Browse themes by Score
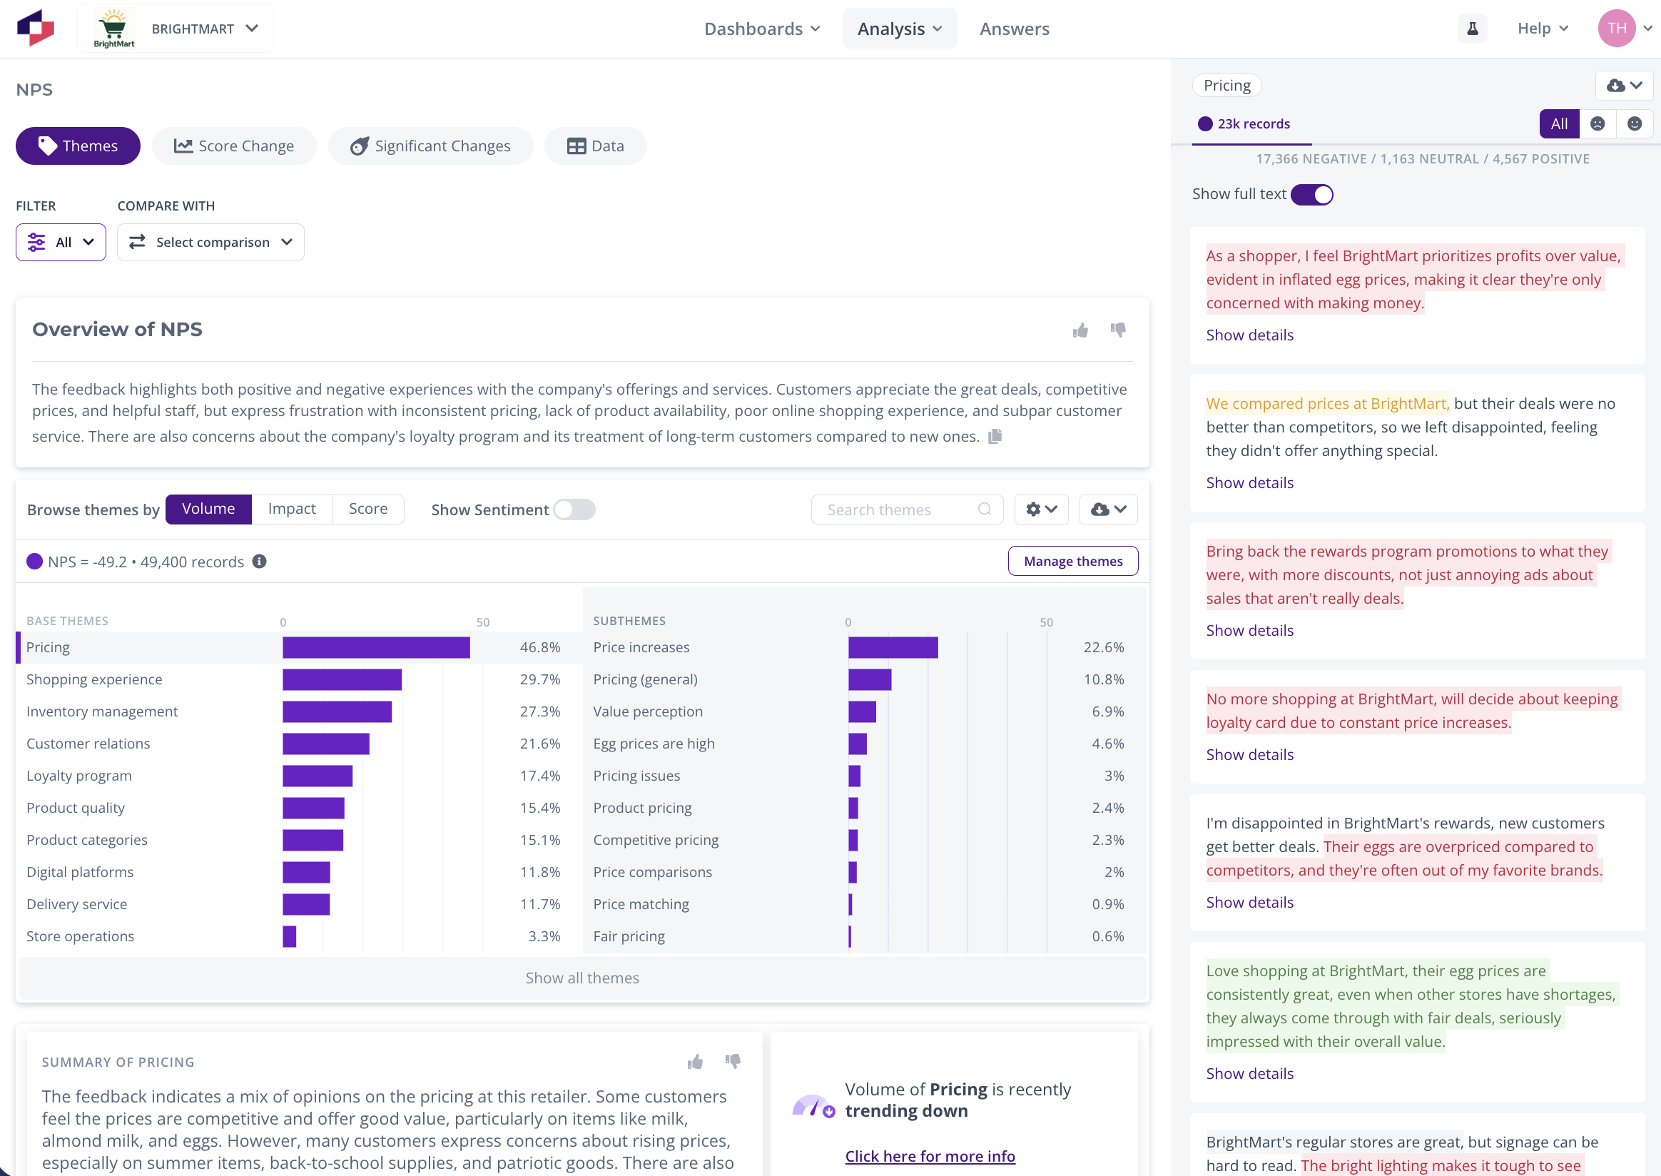The width and height of the screenshot is (1661, 1176). pyautogui.click(x=368, y=509)
